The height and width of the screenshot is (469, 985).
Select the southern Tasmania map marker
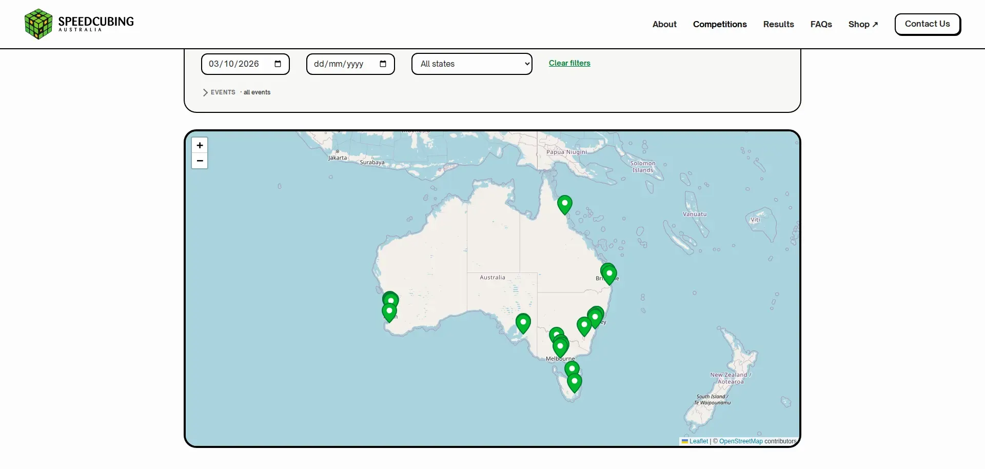click(x=575, y=383)
